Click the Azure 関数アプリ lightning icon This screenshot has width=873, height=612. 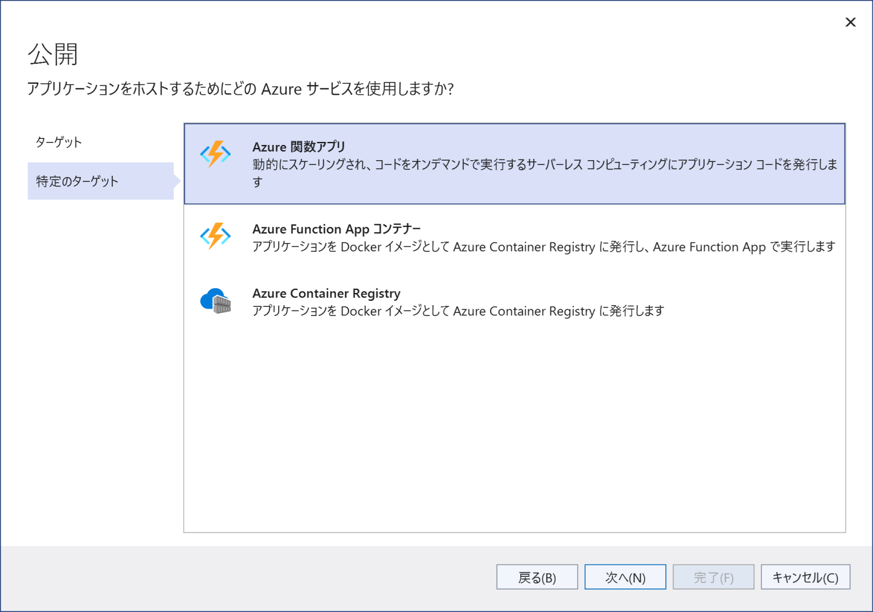coord(216,154)
